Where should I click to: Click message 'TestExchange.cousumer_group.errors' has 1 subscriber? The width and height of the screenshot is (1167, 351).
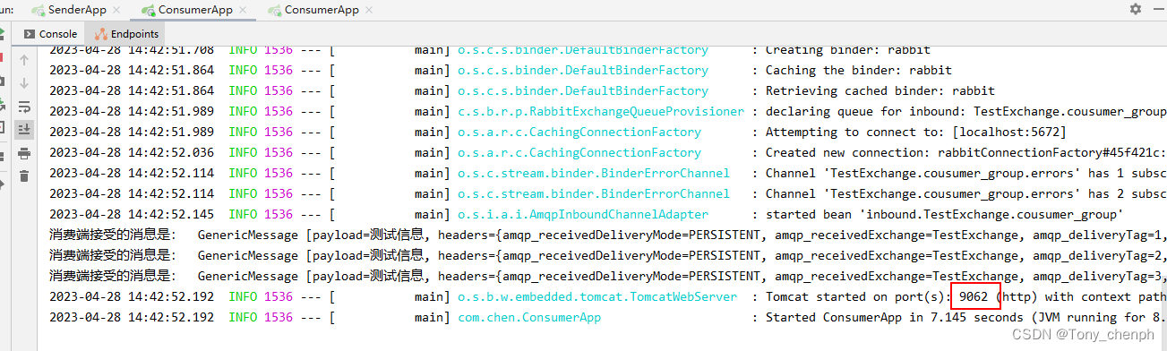click(x=965, y=173)
